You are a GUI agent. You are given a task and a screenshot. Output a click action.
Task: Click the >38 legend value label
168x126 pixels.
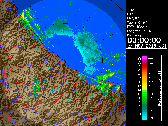[x=138, y=58]
